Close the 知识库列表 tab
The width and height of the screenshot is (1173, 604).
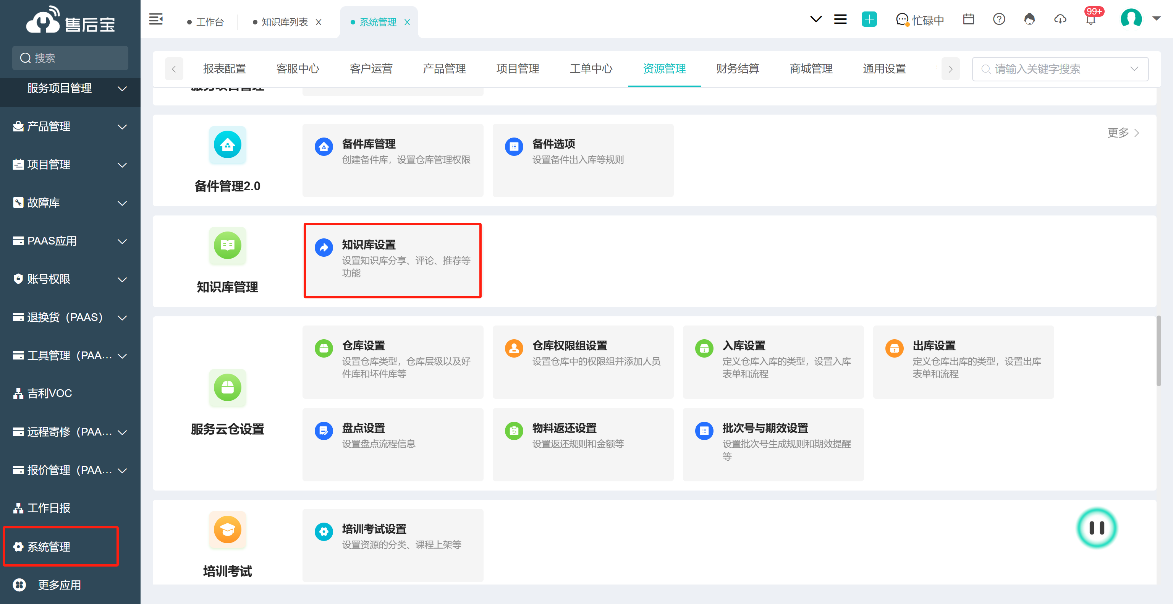click(319, 22)
